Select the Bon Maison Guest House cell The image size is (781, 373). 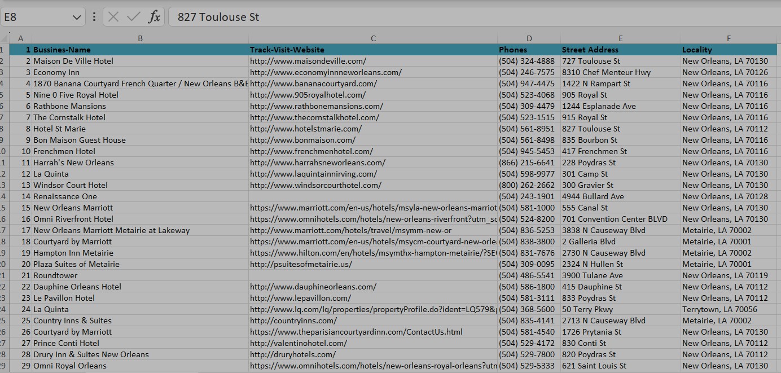(x=141, y=140)
